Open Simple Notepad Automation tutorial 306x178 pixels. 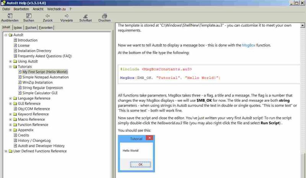point(46,77)
